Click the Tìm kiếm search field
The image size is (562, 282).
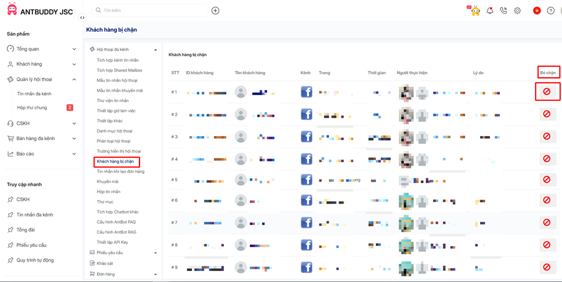pos(153,10)
